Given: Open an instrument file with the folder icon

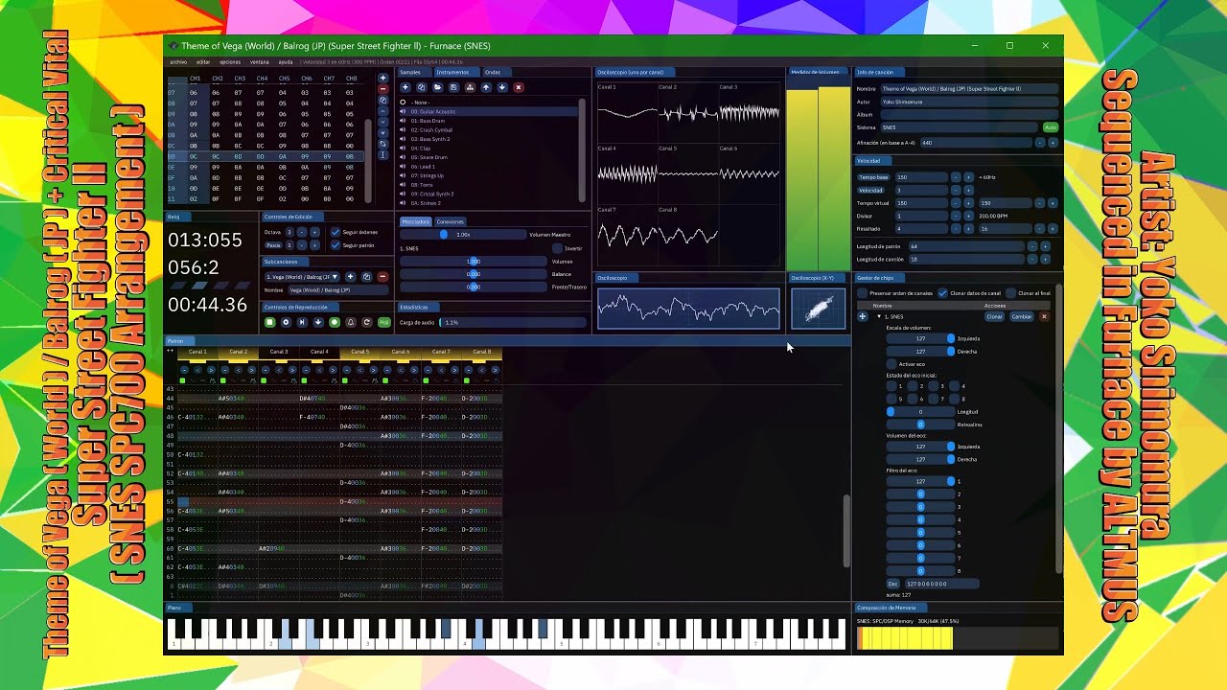Looking at the screenshot, I should tap(437, 87).
